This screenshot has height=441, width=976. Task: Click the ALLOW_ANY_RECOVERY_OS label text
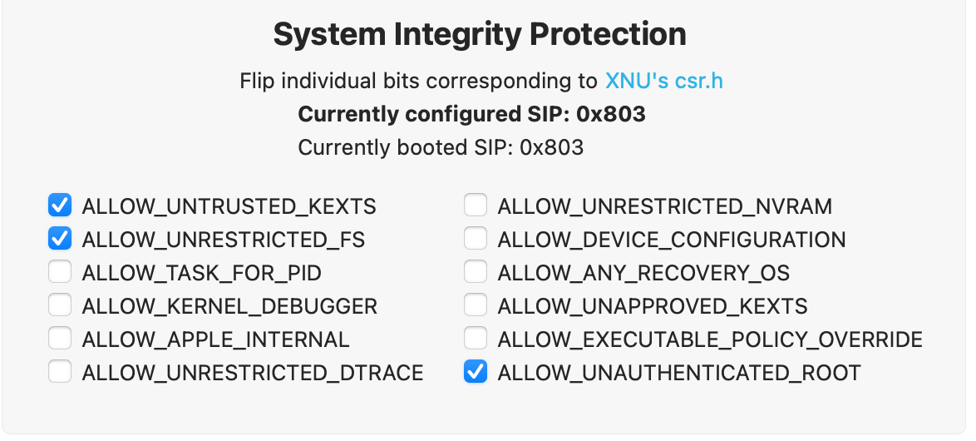coord(643,273)
